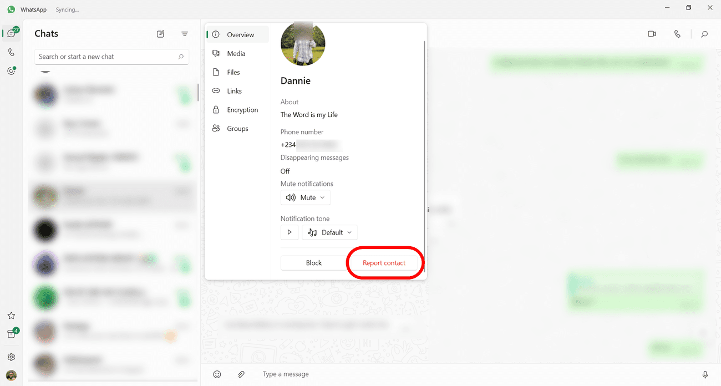Click the Block button

click(x=313, y=263)
